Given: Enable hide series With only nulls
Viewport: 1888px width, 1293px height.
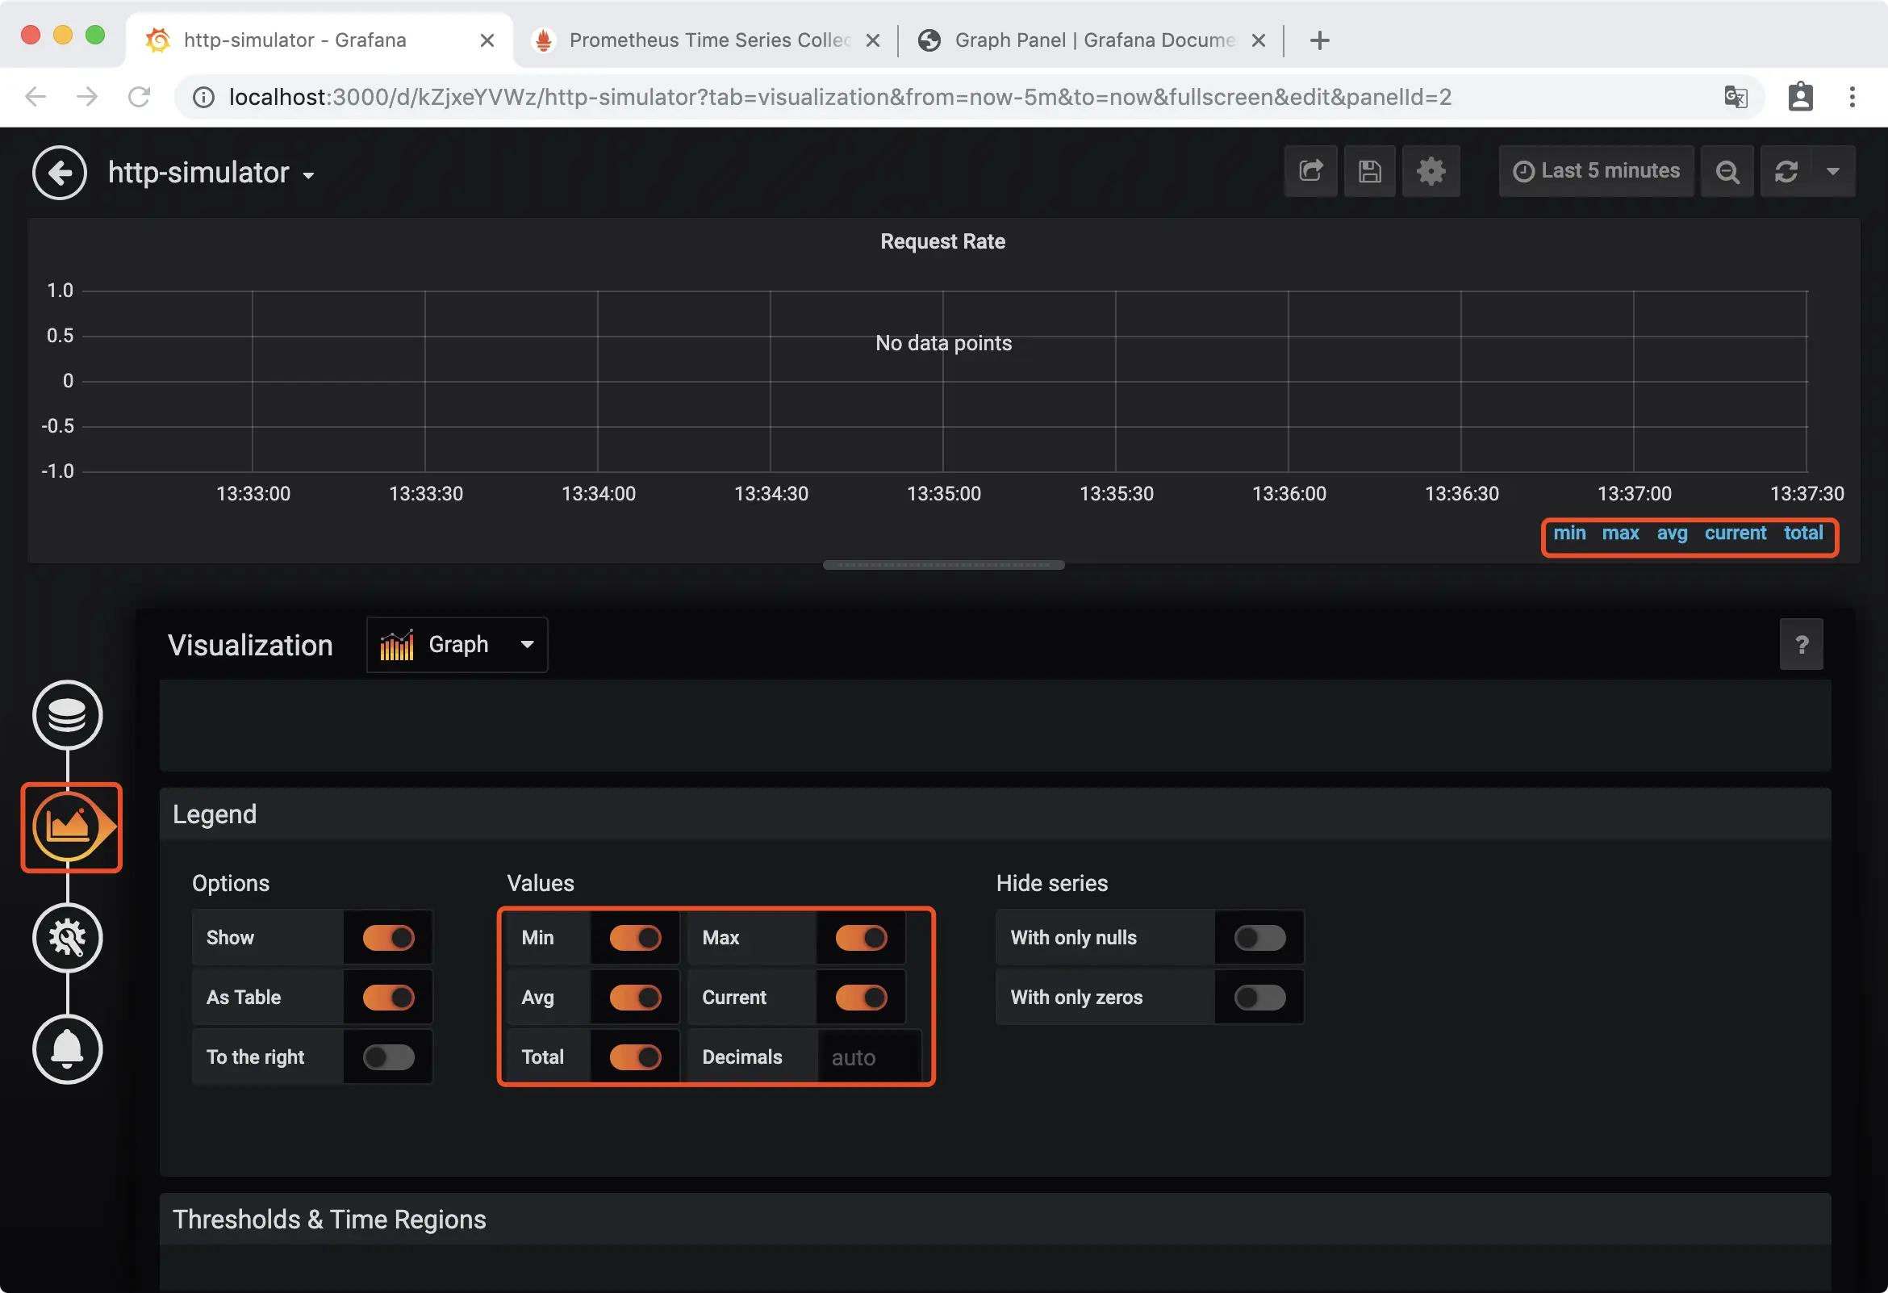Looking at the screenshot, I should pos(1260,938).
